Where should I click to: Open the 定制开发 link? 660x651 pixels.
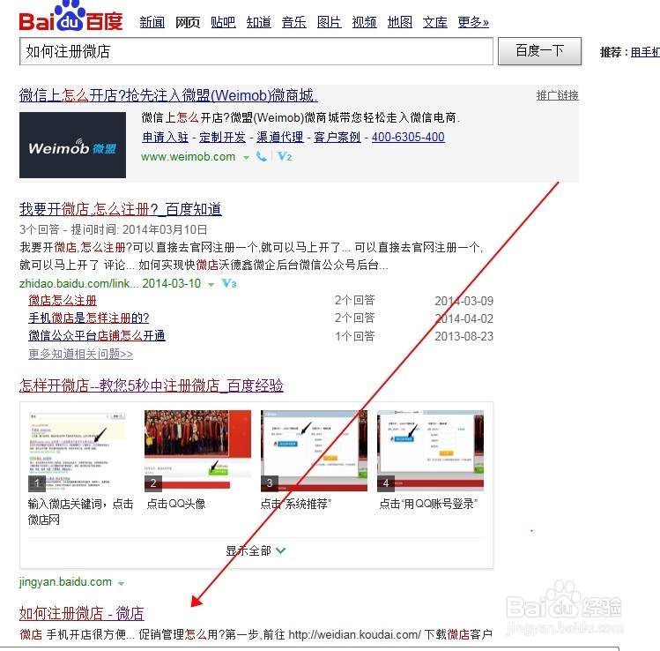[x=222, y=137]
